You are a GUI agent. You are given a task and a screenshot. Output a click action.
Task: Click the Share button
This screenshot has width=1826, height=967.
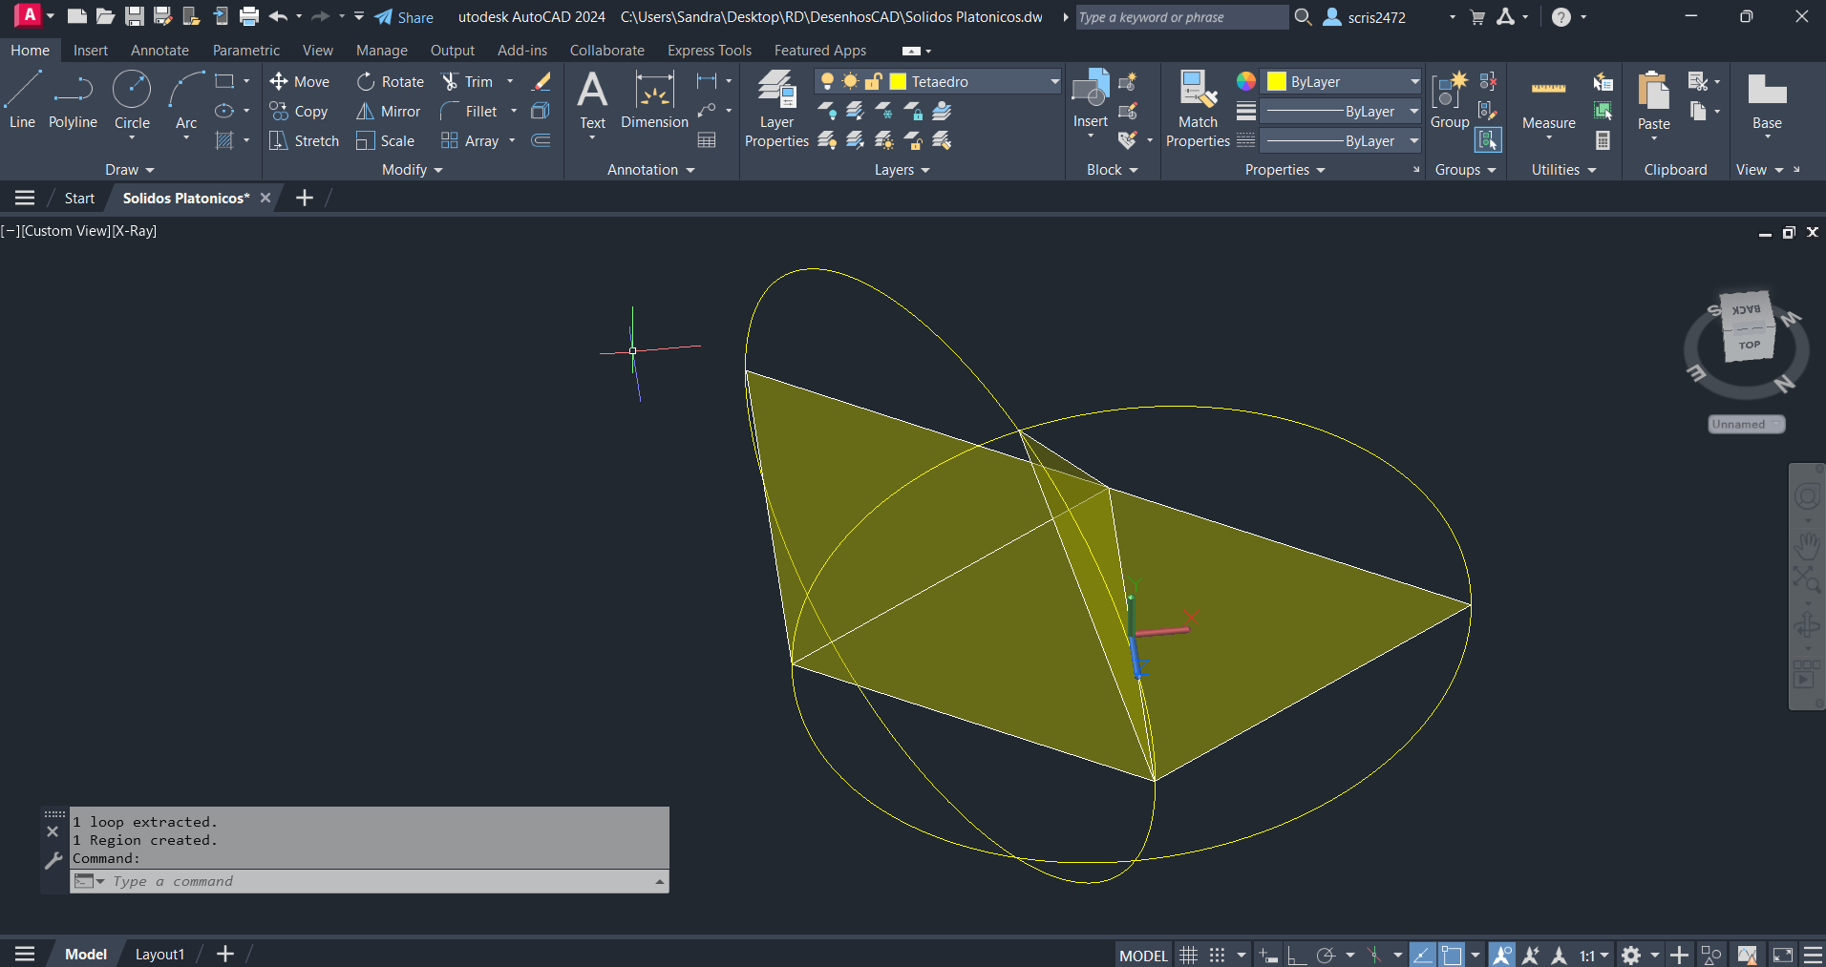pos(404,17)
